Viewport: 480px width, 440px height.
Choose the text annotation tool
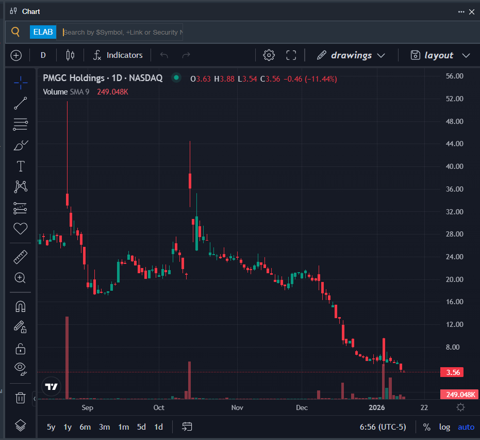click(21, 166)
